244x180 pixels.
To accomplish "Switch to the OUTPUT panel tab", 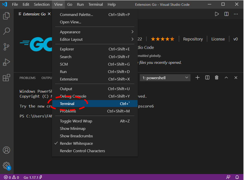I will coord(47,78).
